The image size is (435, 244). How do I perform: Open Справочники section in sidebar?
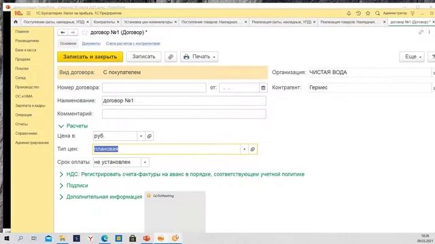[x=26, y=134]
